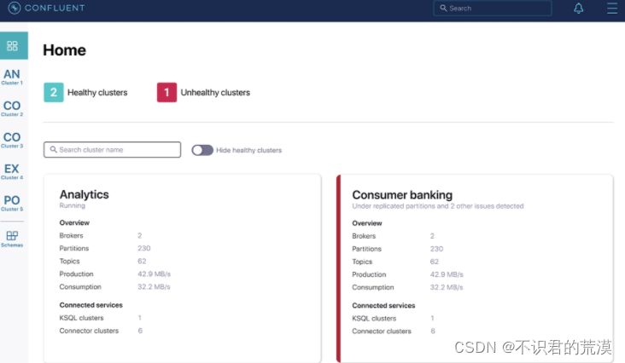This screenshot has height=363, width=625.
Task: Open PO Cluster 5 in sidebar
Action: pos(12,203)
